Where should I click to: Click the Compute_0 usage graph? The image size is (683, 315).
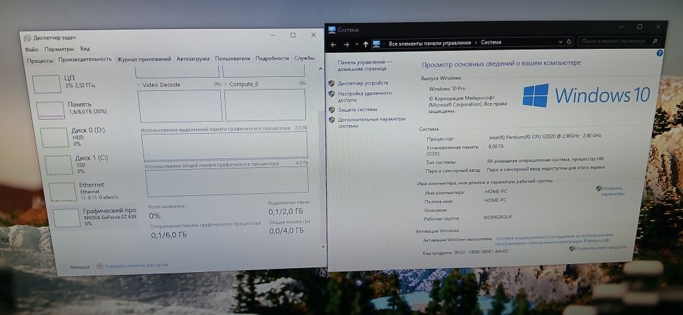coord(265,105)
